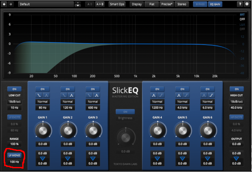Open the Smart Ops menu

(x=118, y=4)
